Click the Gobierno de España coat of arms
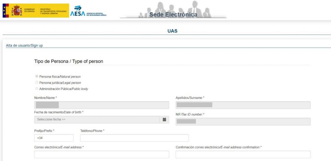331x161 pixels. coord(17,10)
